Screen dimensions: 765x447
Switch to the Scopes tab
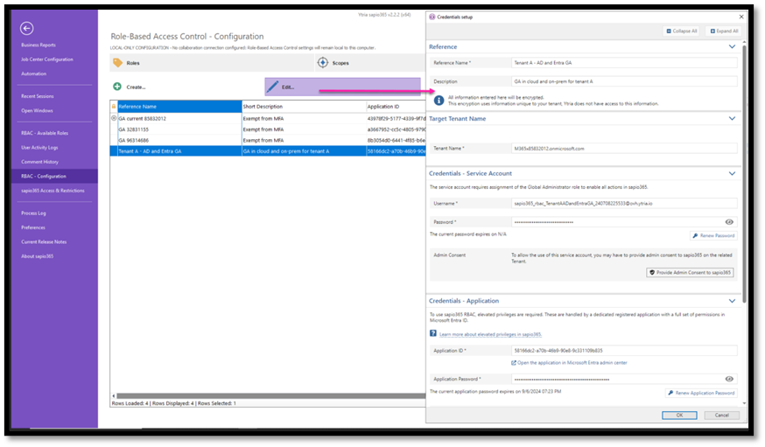[370, 63]
